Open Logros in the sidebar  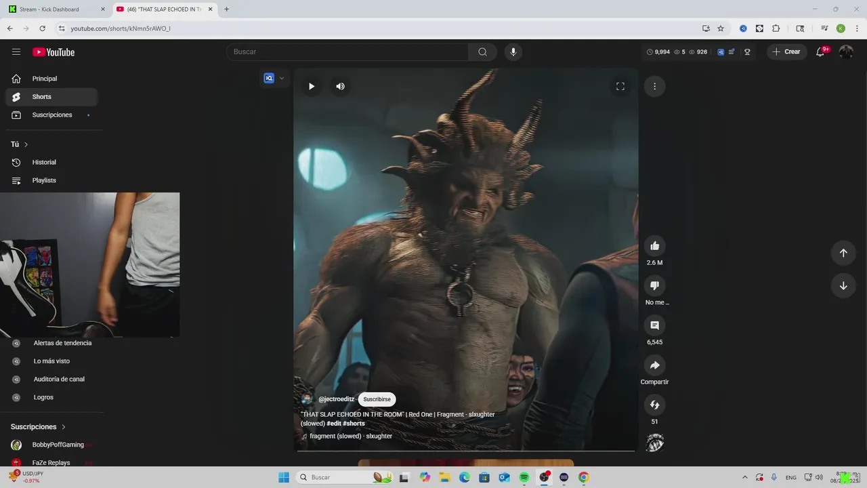(x=43, y=397)
